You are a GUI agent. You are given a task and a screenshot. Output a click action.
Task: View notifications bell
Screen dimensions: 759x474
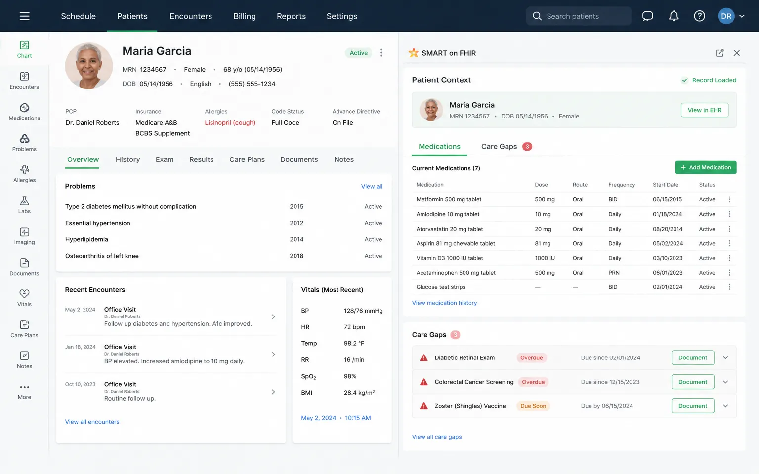[674, 16]
